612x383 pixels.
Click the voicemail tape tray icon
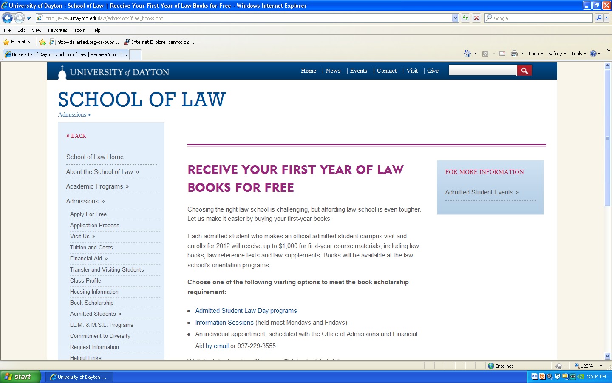[535, 377]
